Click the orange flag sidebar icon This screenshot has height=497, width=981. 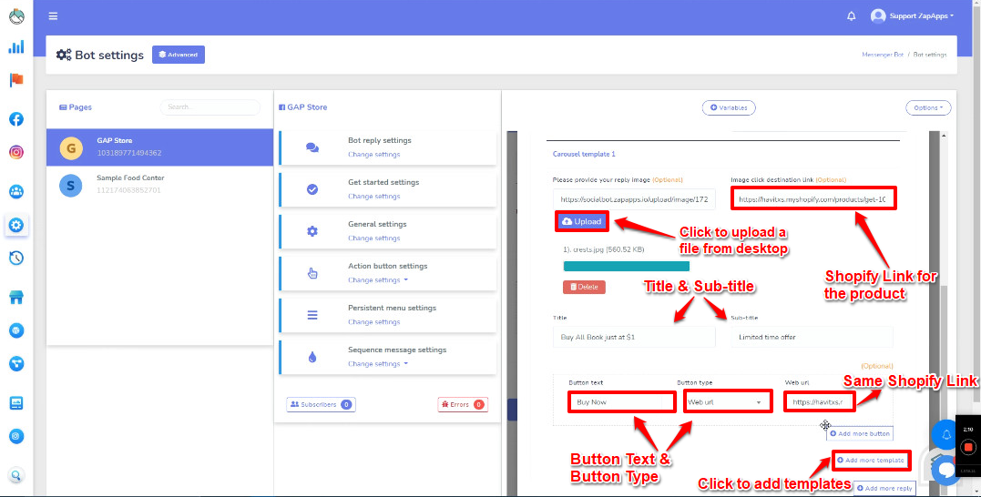[x=16, y=80]
